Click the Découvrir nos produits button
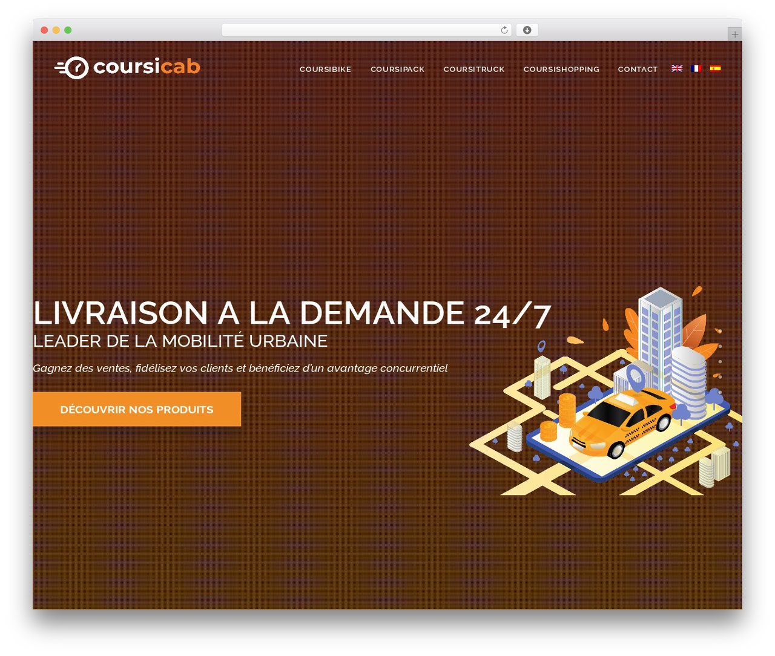This screenshot has height=656, width=775. point(137,409)
